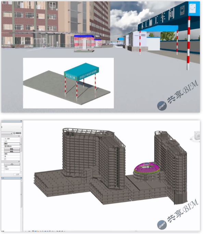Image resolution: width=203 pixels, height=234 pixels.
Task: Open the instance filter combo box
Action: [7, 133]
